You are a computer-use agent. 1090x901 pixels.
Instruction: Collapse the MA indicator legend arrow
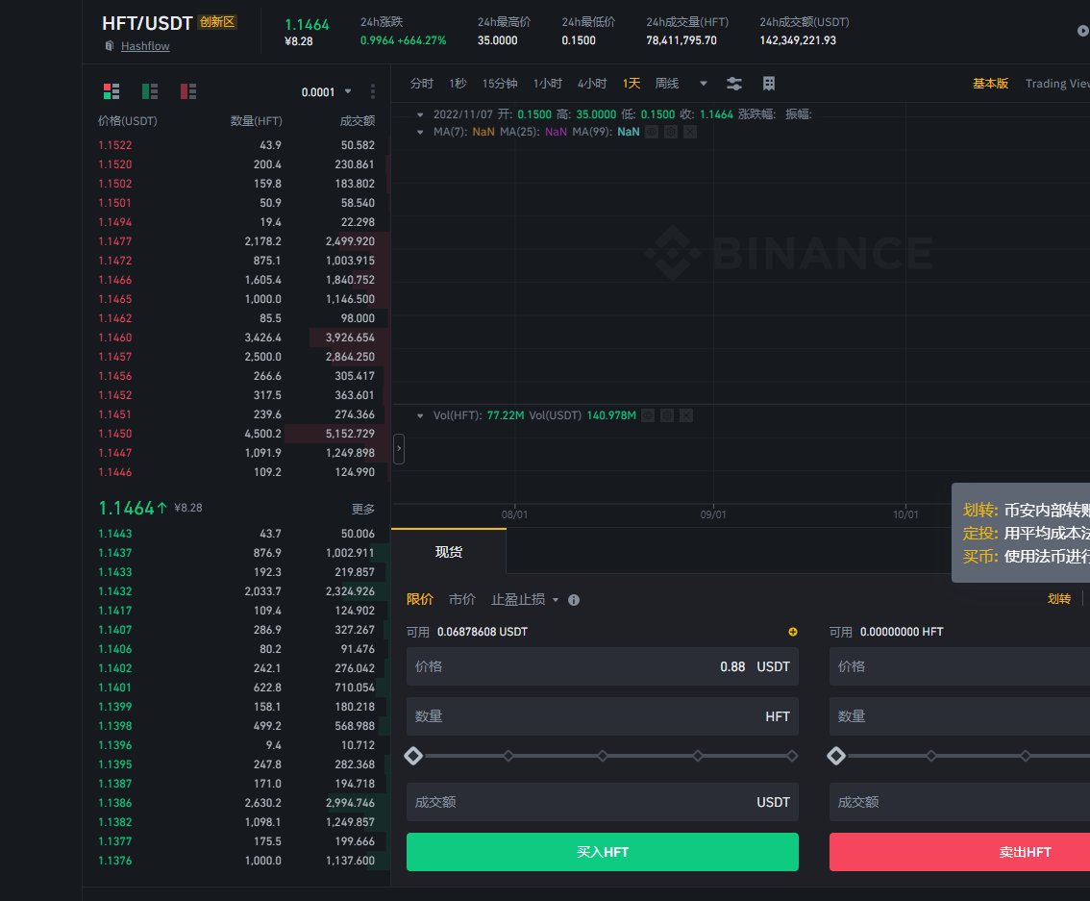pos(420,132)
